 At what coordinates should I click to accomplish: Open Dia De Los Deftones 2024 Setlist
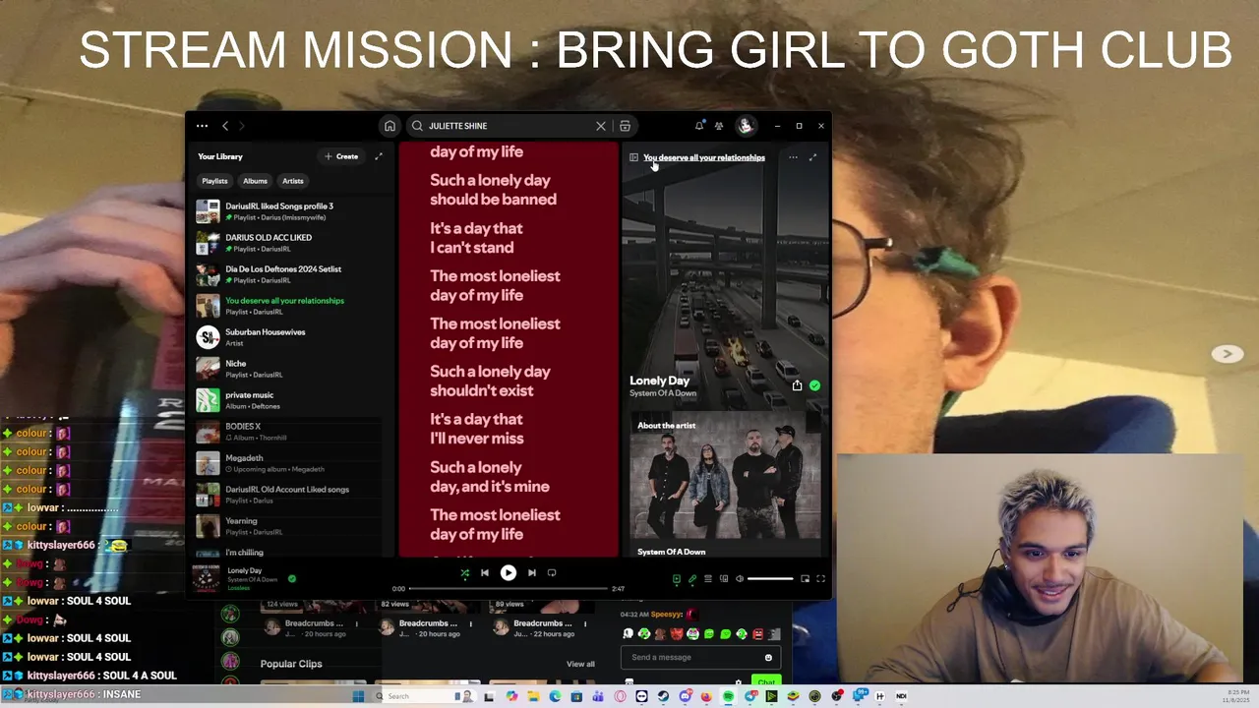pos(290,274)
